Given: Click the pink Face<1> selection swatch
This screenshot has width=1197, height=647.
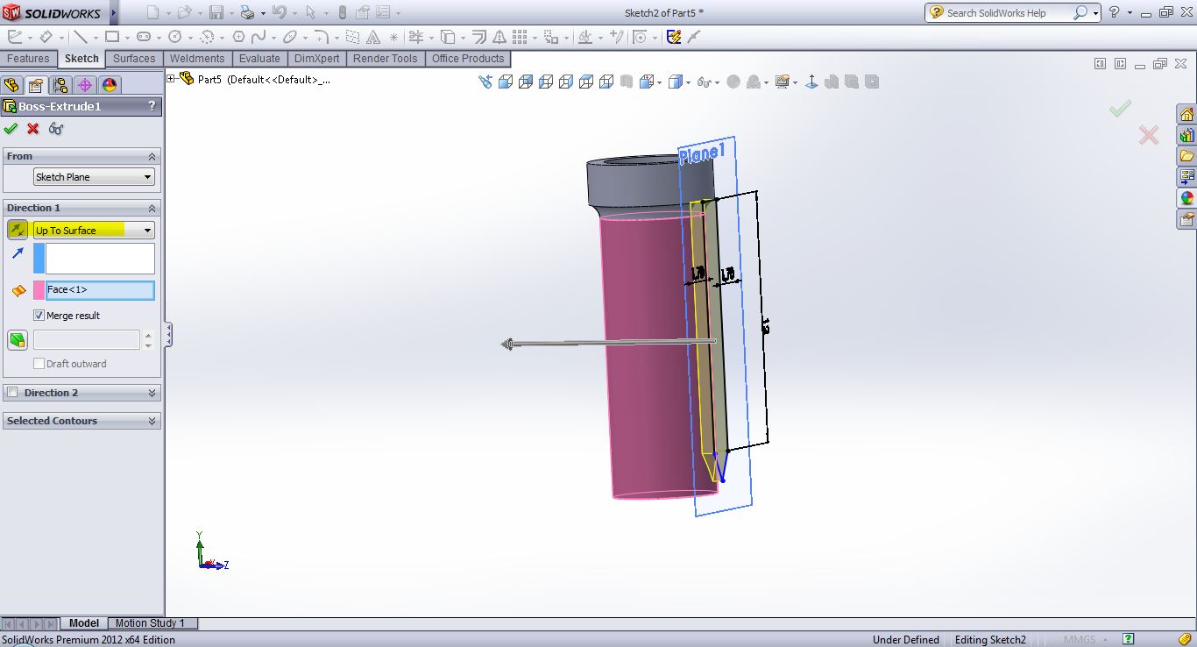Looking at the screenshot, I should (x=39, y=290).
